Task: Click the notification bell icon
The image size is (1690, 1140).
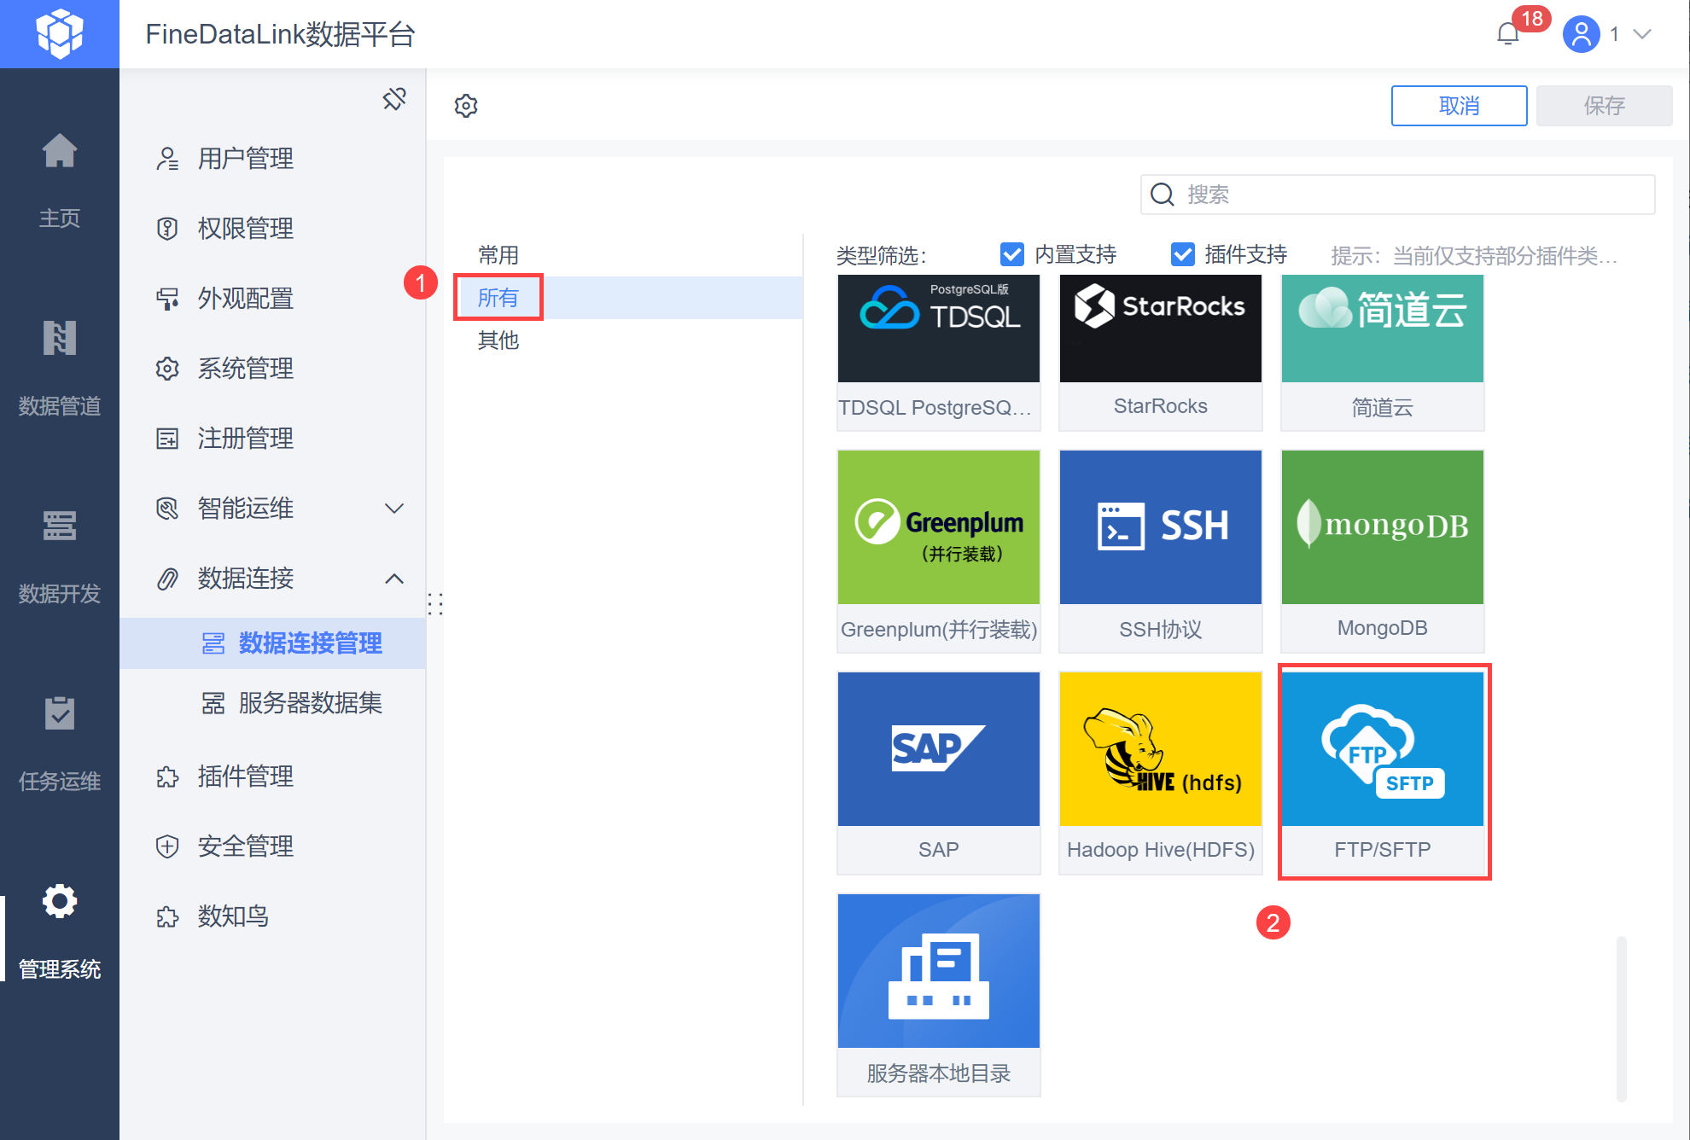Action: (x=1508, y=34)
